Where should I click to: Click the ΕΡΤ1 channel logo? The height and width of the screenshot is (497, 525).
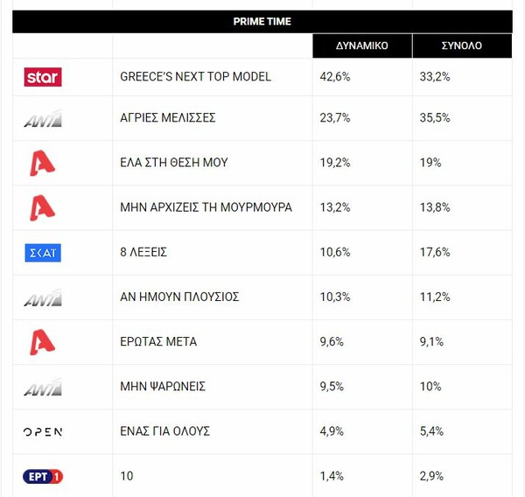click(43, 477)
